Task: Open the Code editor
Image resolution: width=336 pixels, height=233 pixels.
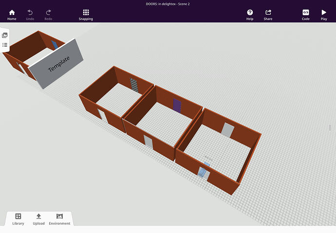Action: (x=306, y=15)
